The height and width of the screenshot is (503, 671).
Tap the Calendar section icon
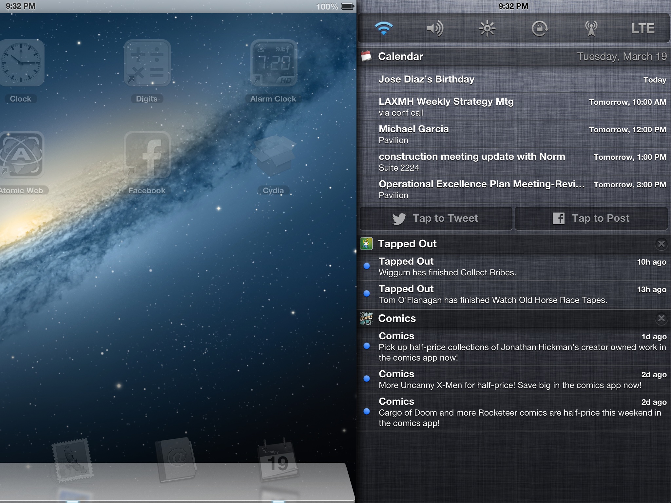point(366,56)
